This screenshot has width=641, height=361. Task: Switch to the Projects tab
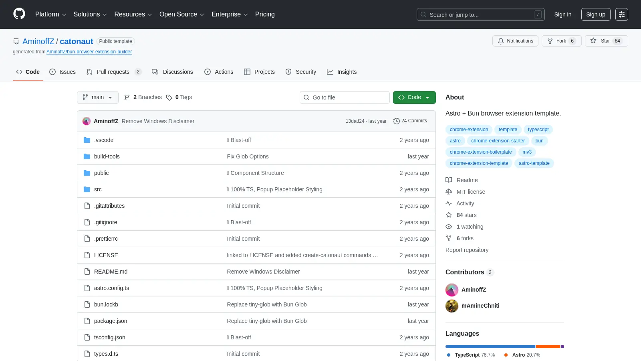point(259,72)
